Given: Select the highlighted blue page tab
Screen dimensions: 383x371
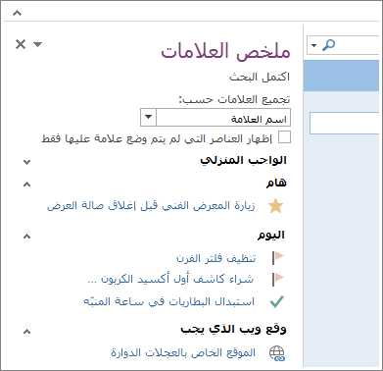Looking at the screenshot, I should [341, 76].
